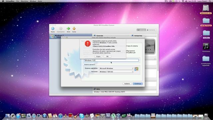Image resolution: width=213 pixels, height=120 pixels.
Task: Click OK in the error dialog
Action: (x=107, y=56)
